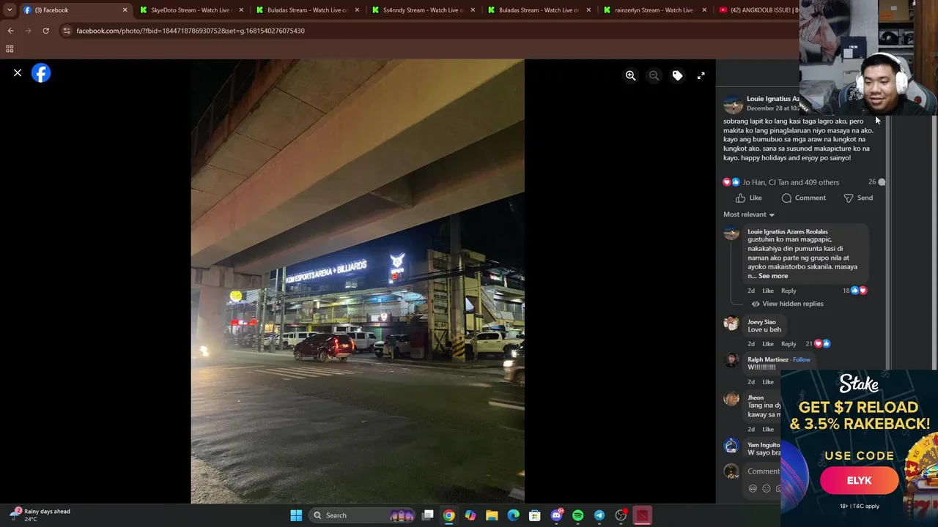Image resolution: width=938 pixels, height=527 pixels.
Task: Open commenter Louie Ignatius Azares Reolalas profile
Action: tap(788, 231)
